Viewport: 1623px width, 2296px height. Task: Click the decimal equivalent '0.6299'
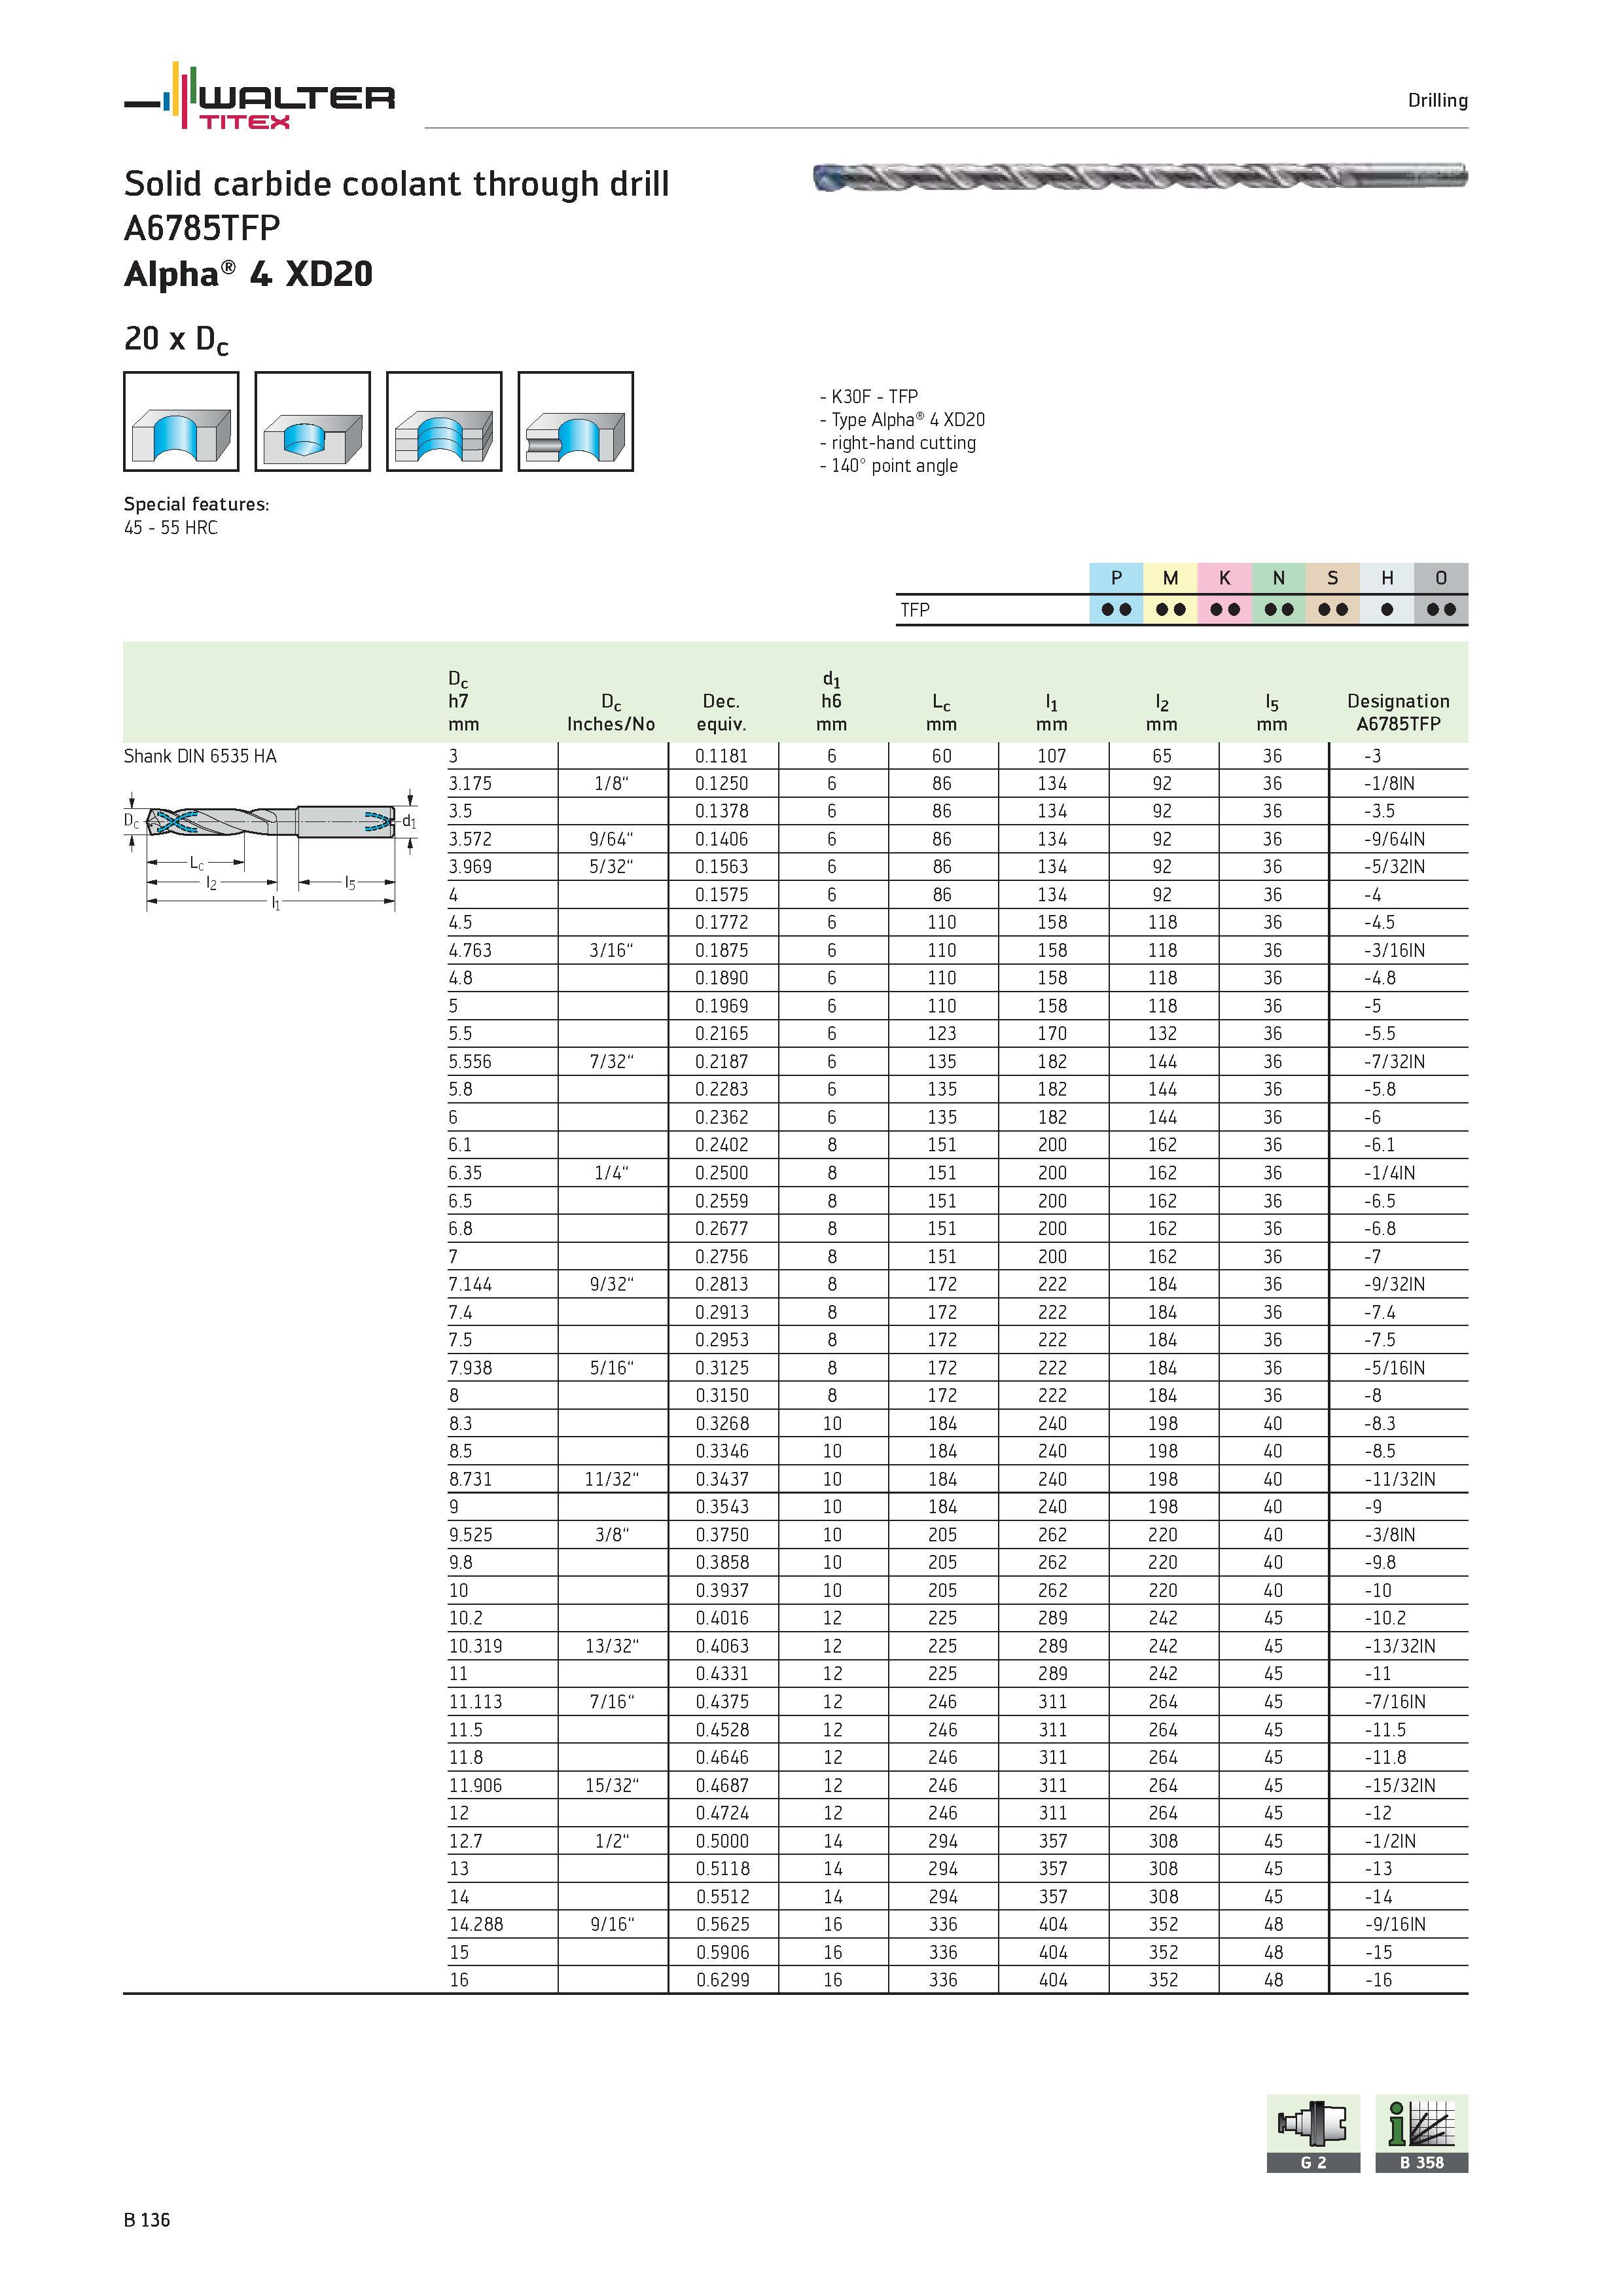coord(722,1980)
